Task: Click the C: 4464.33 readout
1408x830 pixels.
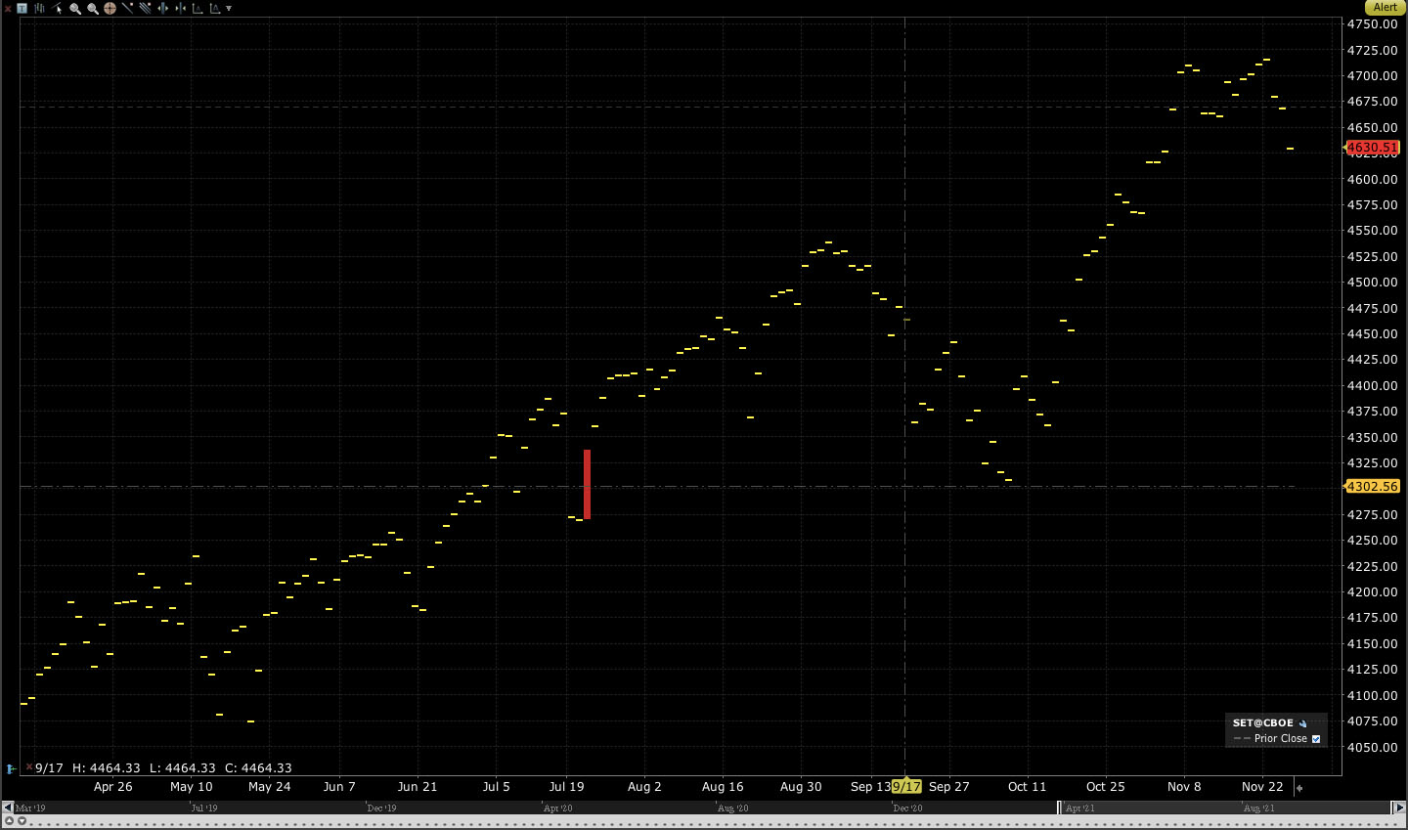Action: pos(258,768)
